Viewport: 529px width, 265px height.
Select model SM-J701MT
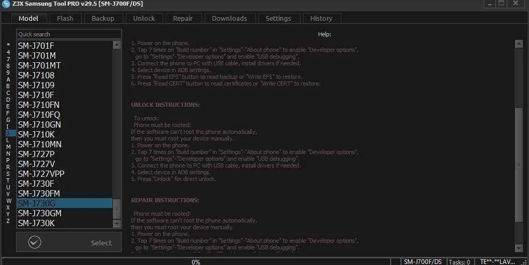64,65
